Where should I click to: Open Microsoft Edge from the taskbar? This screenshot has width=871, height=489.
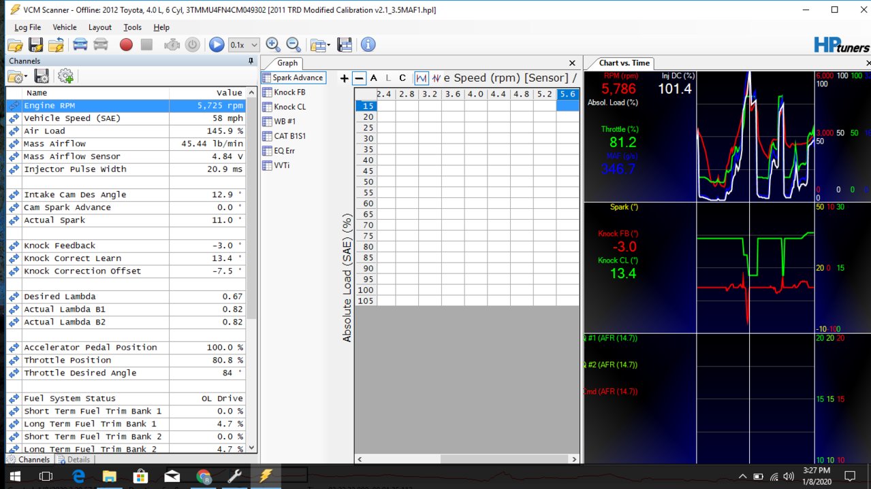point(78,476)
